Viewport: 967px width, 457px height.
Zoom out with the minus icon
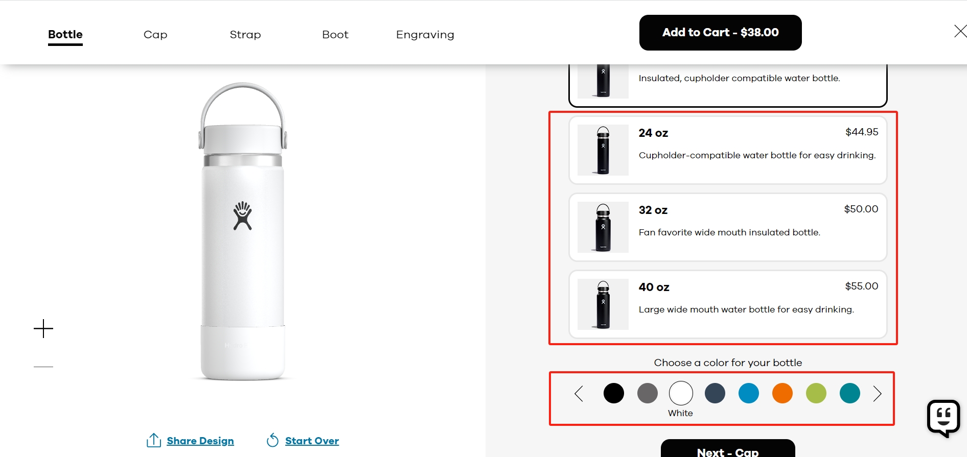tap(43, 367)
